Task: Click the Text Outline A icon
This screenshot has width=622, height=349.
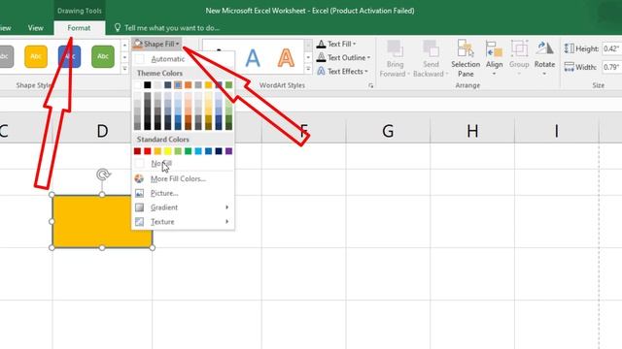Action: point(321,58)
